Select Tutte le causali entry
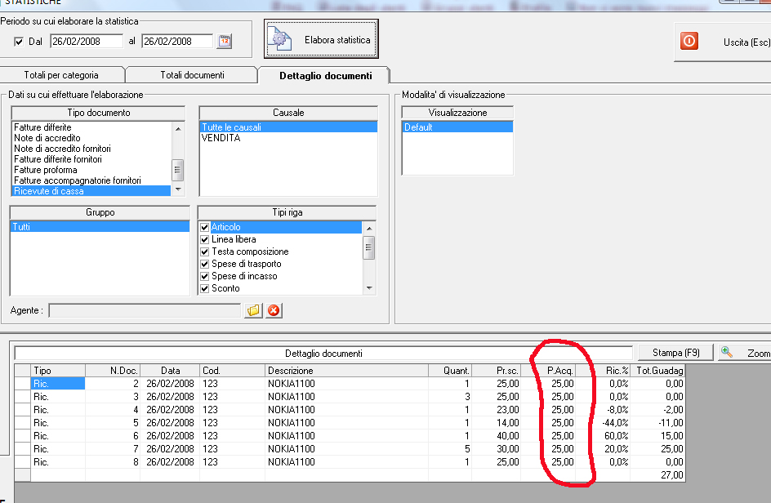The height and width of the screenshot is (503, 771). pyautogui.click(x=288, y=127)
